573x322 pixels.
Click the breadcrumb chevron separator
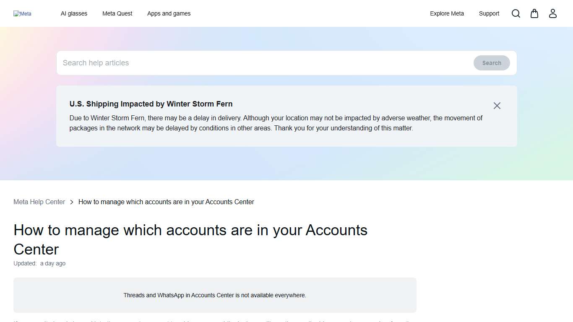(x=71, y=202)
